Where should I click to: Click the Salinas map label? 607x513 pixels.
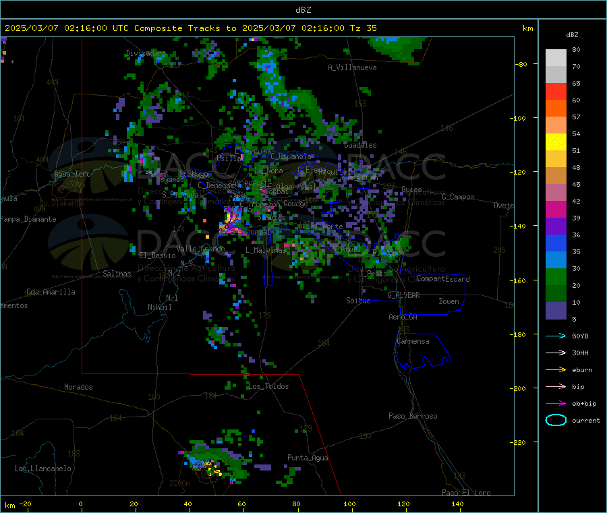(x=117, y=274)
